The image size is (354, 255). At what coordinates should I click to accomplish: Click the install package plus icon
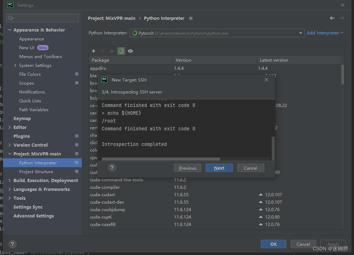pos(94,51)
